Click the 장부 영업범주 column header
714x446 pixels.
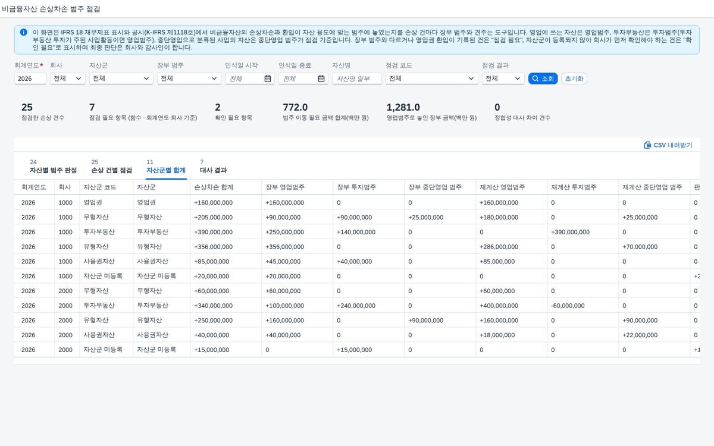pyautogui.click(x=297, y=187)
